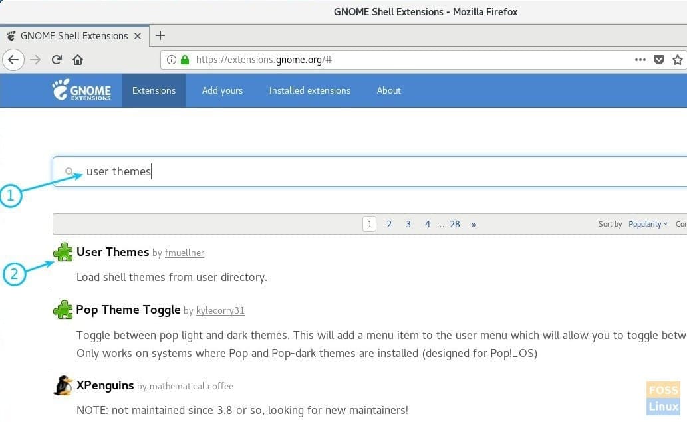The image size is (687, 422).
Task: Show site information via the info icon
Action: (172, 60)
